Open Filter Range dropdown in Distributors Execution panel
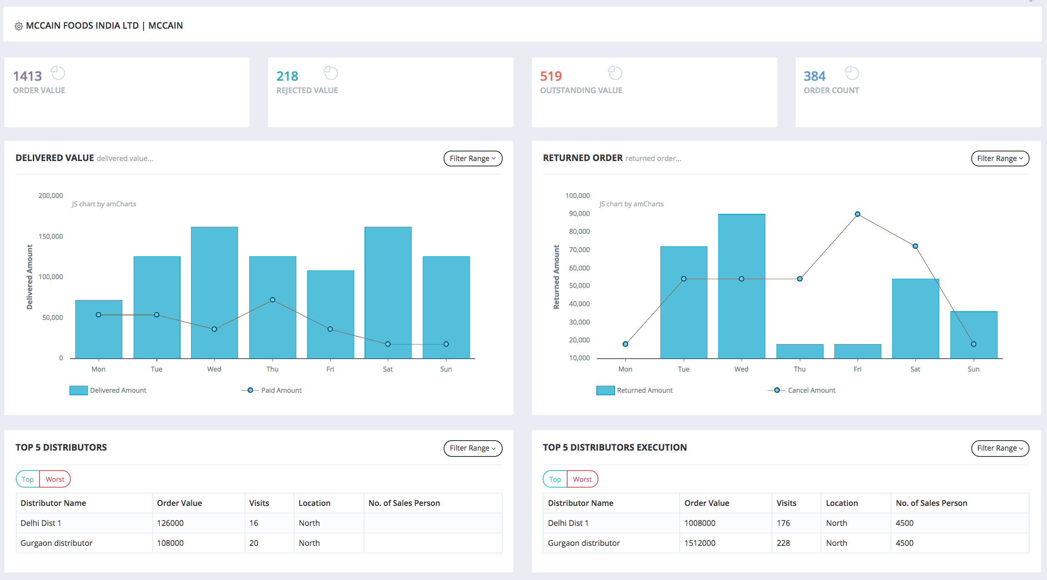 tap(1000, 448)
